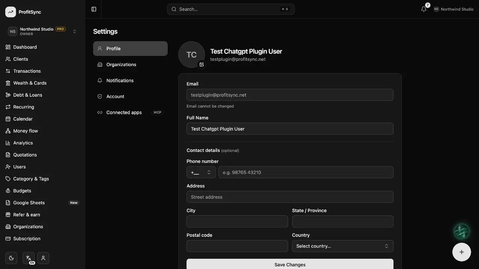This screenshot has height=269, width=479.
Task: Click the Quotations document icon
Action: tap(8, 155)
